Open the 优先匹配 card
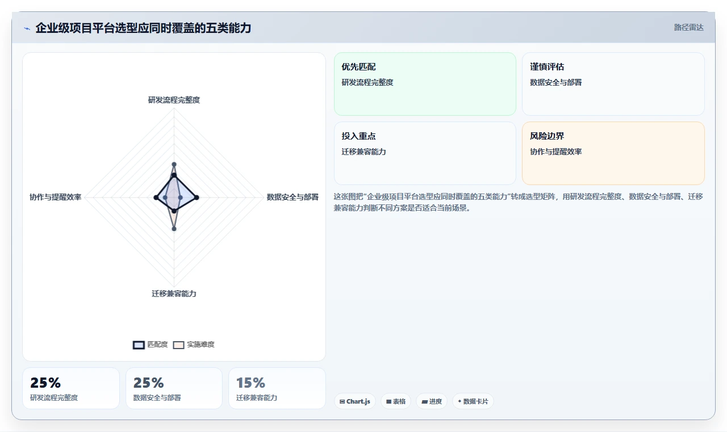This screenshot has width=727, height=432. (x=425, y=84)
